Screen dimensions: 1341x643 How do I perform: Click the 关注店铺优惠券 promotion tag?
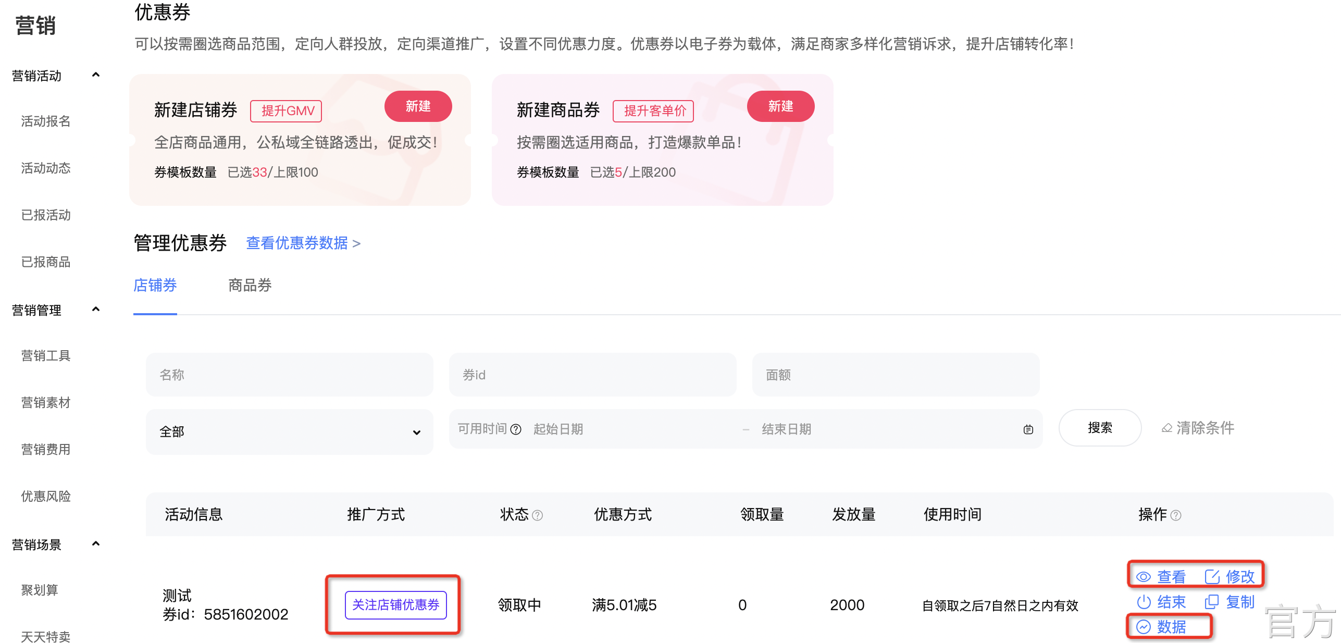(x=395, y=605)
